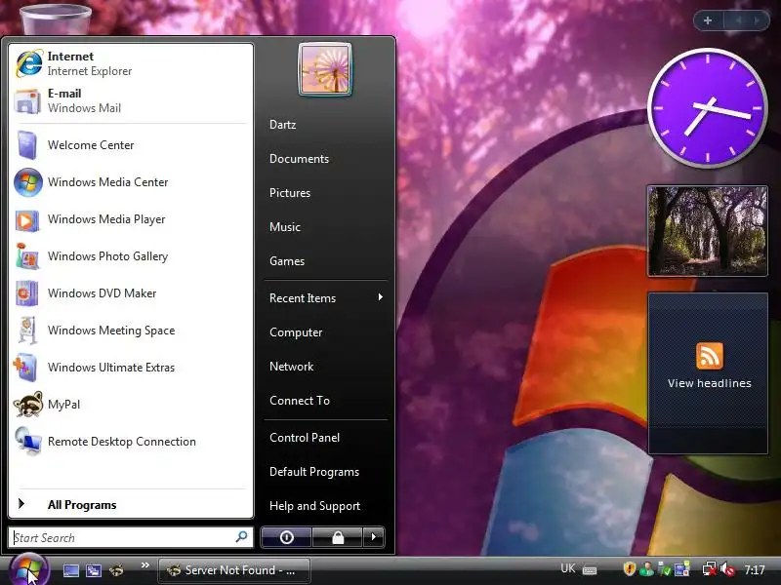Viewport: 781px width, 585px height.
Task: Launch Windows Mail E-mail entry
Action: tap(131, 100)
